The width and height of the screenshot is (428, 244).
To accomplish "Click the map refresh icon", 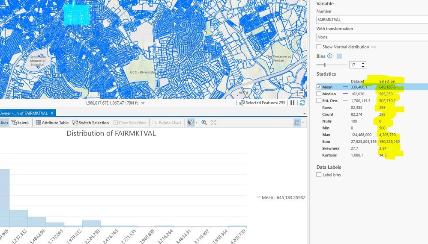I will (302, 103).
